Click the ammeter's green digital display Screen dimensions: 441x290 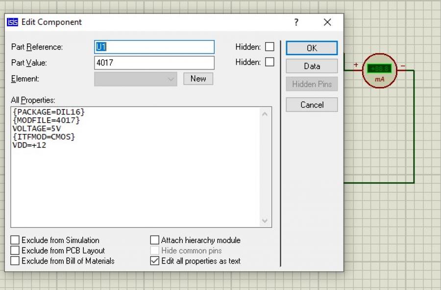coord(379,68)
